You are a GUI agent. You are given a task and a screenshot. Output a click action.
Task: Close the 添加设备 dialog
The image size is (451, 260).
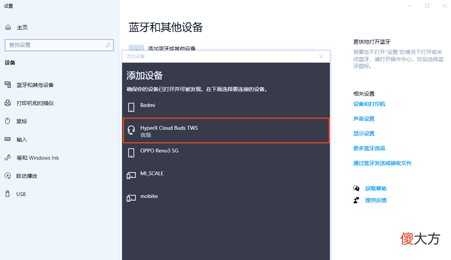point(321,56)
